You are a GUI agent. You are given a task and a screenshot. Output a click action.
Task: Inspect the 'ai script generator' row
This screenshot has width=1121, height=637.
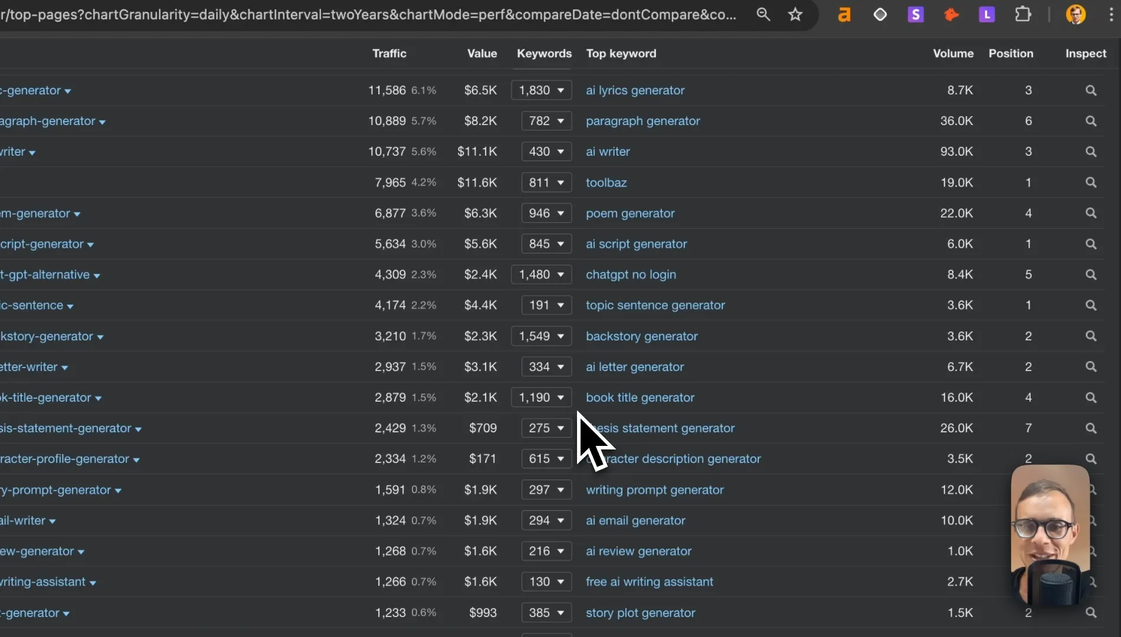pos(1091,244)
